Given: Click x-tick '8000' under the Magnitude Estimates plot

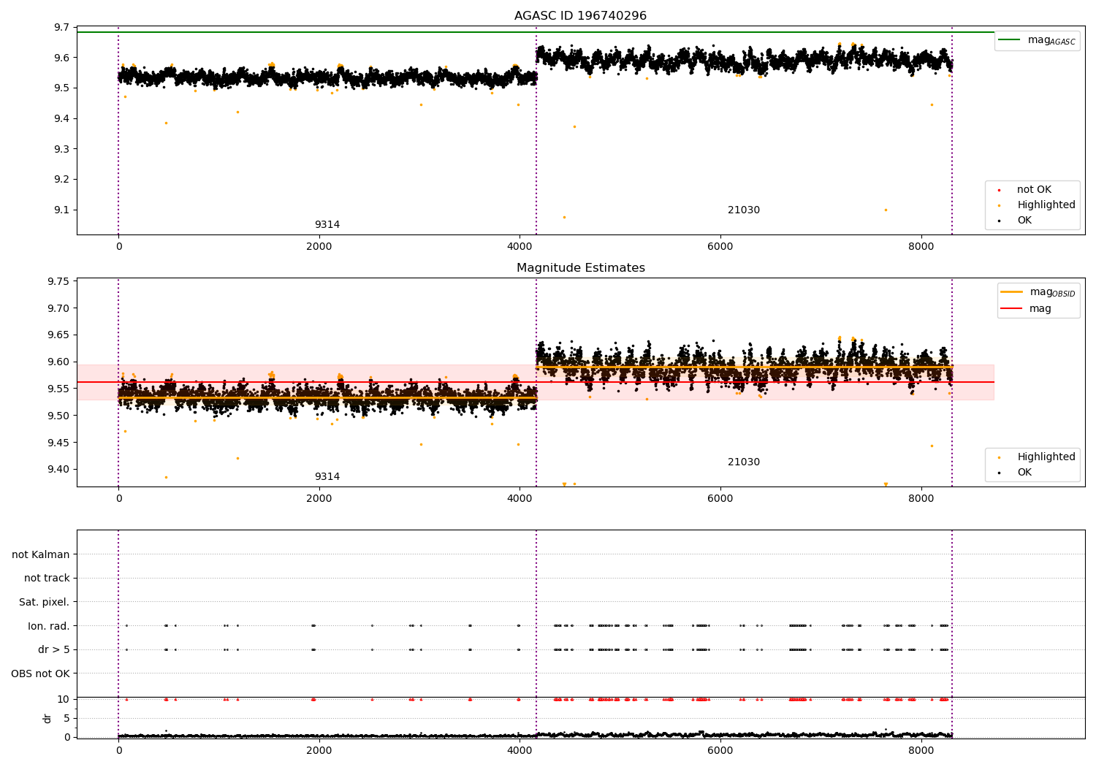Looking at the screenshot, I should tap(921, 498).
